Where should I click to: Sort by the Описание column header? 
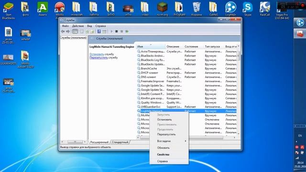[174, 46]
